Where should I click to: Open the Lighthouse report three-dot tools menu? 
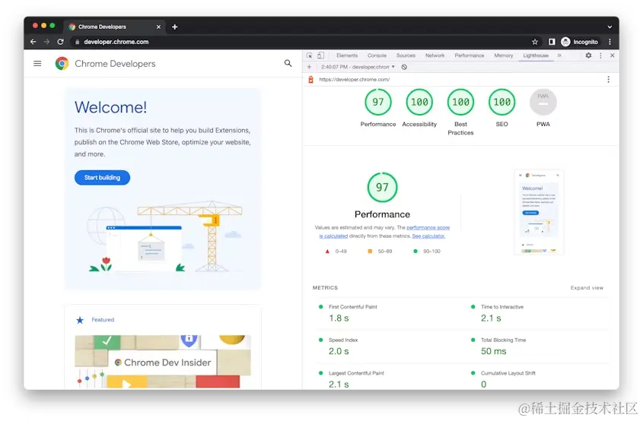coord(608,80)
